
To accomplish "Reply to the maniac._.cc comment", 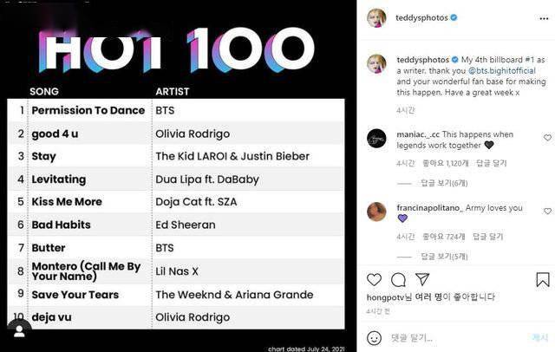I will [492, 163].
